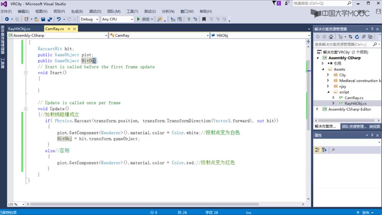Toggle the bookmark icon in the toolbar
Viewport: 382px width, 215px height.
204,19
